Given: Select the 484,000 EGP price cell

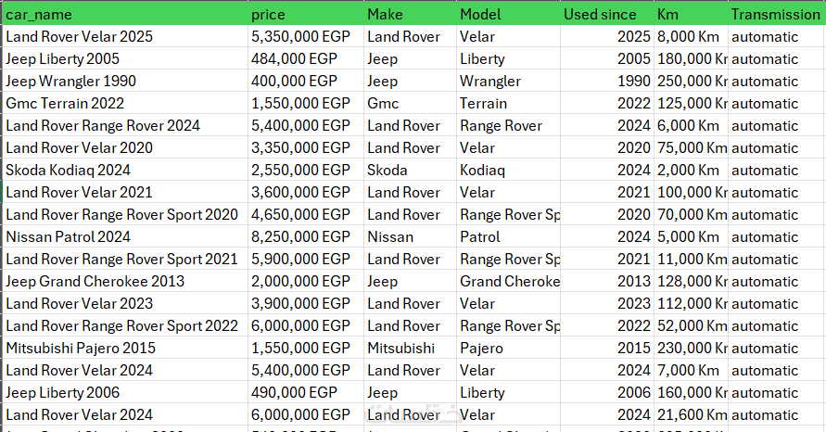Looking at the screenshot, I should pos(293,59).
